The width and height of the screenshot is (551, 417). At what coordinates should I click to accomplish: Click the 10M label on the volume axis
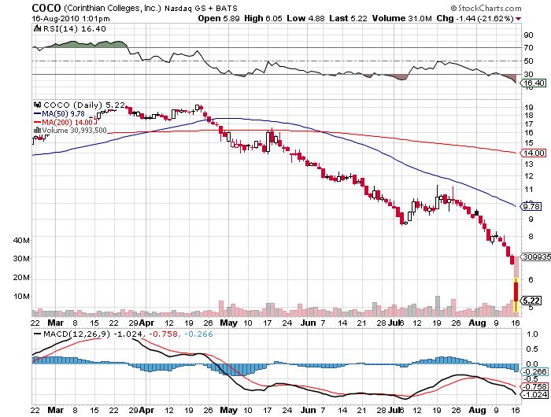[21, 296]
